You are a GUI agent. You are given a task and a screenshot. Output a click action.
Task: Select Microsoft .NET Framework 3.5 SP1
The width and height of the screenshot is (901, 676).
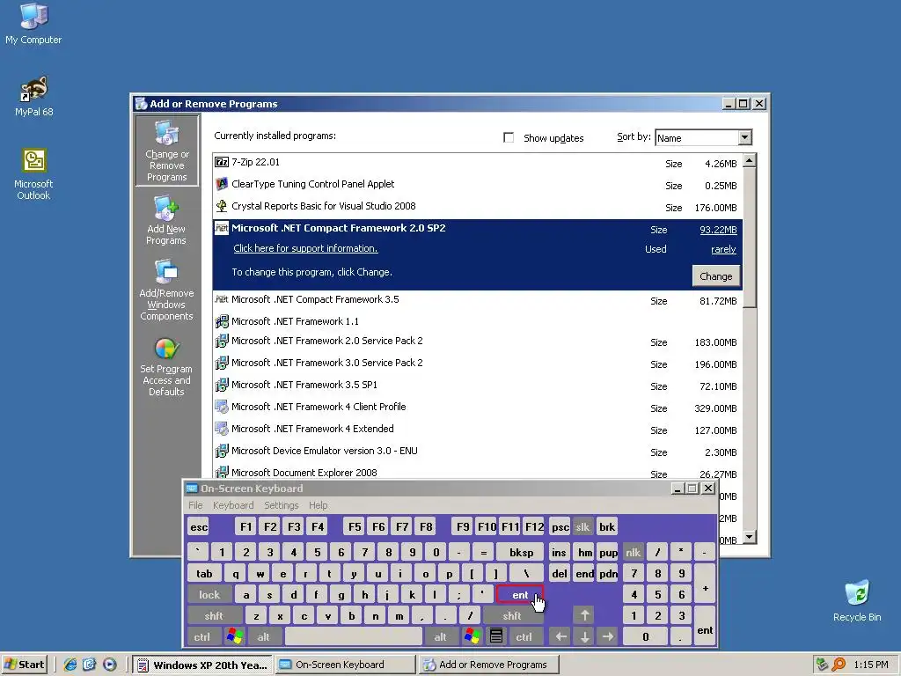click(478, 386)
